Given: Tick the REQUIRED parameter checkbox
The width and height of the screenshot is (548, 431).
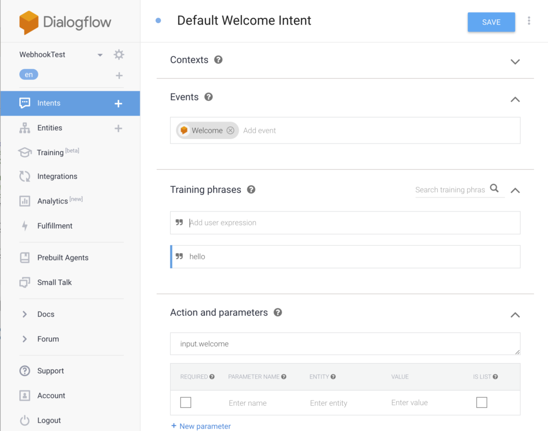Looking at the screenshot, I should click(186, 403).
